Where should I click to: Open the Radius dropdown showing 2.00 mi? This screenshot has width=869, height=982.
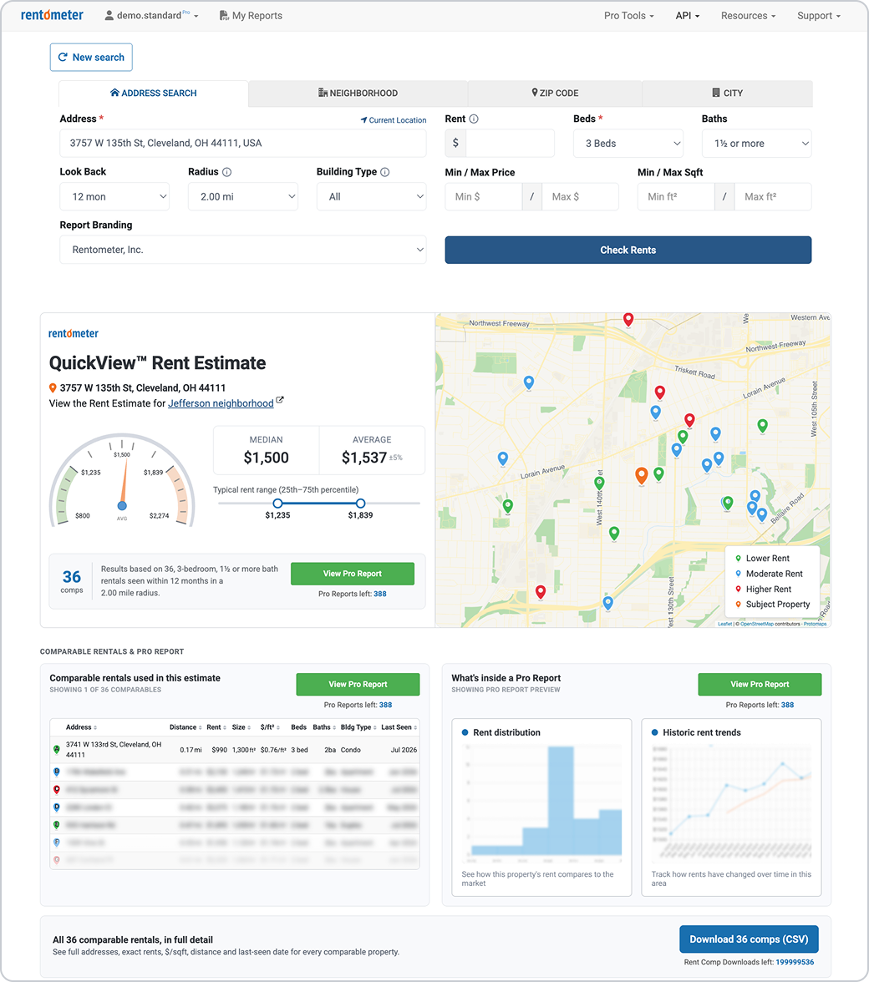coord(243,197)
